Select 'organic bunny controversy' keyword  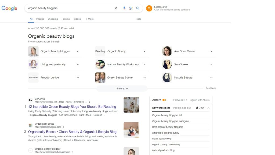166,145
